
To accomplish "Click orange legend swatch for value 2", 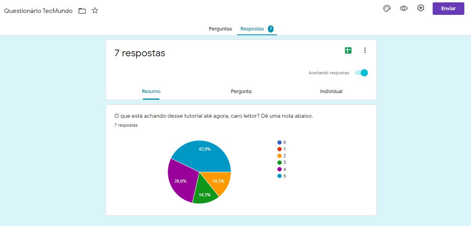I will pyautogui.click(x=279, y=156).
